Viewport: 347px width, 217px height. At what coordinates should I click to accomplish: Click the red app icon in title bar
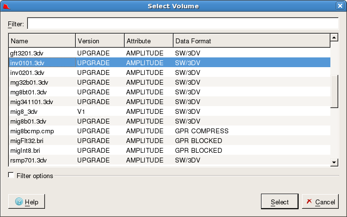coord(6,6)
